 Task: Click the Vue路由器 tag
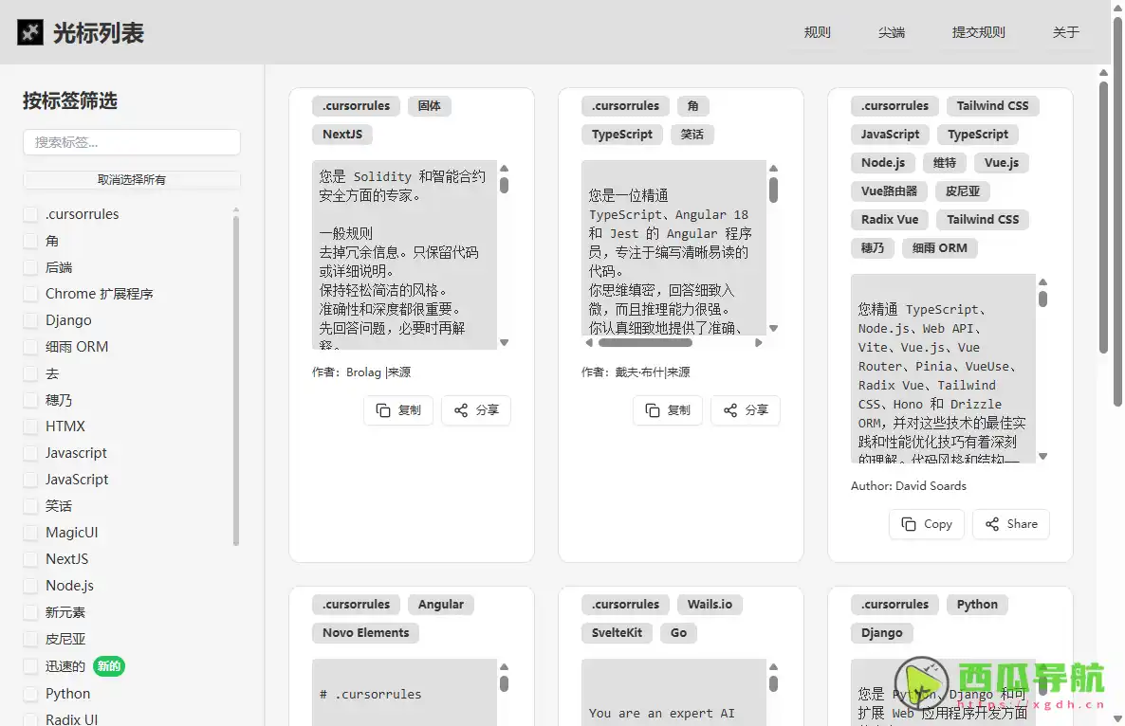[889, 191]
